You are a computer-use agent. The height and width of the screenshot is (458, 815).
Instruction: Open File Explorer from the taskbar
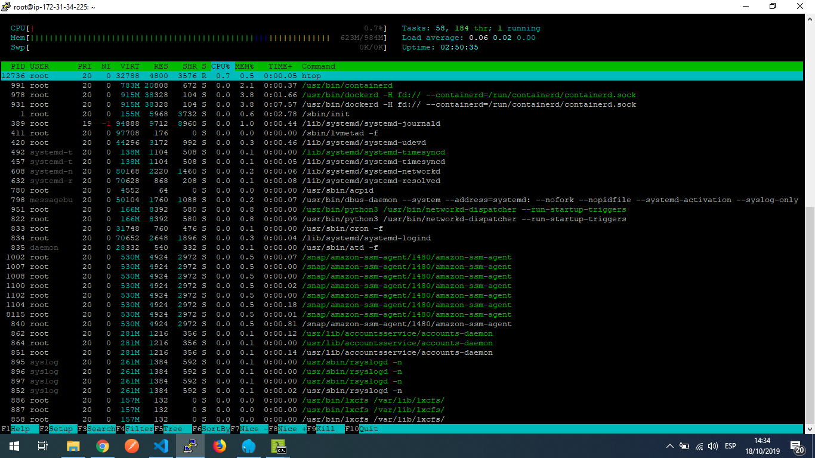[73, 445]
